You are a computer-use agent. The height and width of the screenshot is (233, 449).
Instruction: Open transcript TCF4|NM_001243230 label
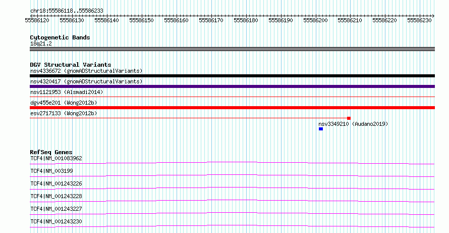click(x=56, y=221)
